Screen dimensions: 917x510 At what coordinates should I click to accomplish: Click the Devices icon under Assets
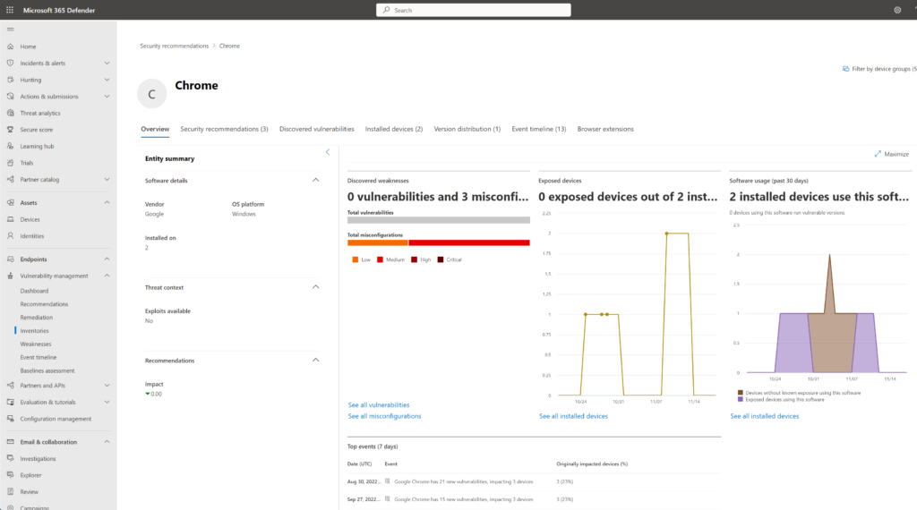coord(10,219)
